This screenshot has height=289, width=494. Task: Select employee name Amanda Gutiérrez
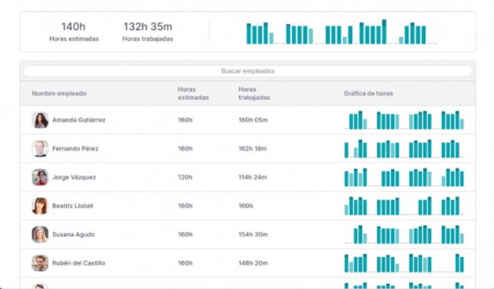pyautogui.click(x=78, y=120)
